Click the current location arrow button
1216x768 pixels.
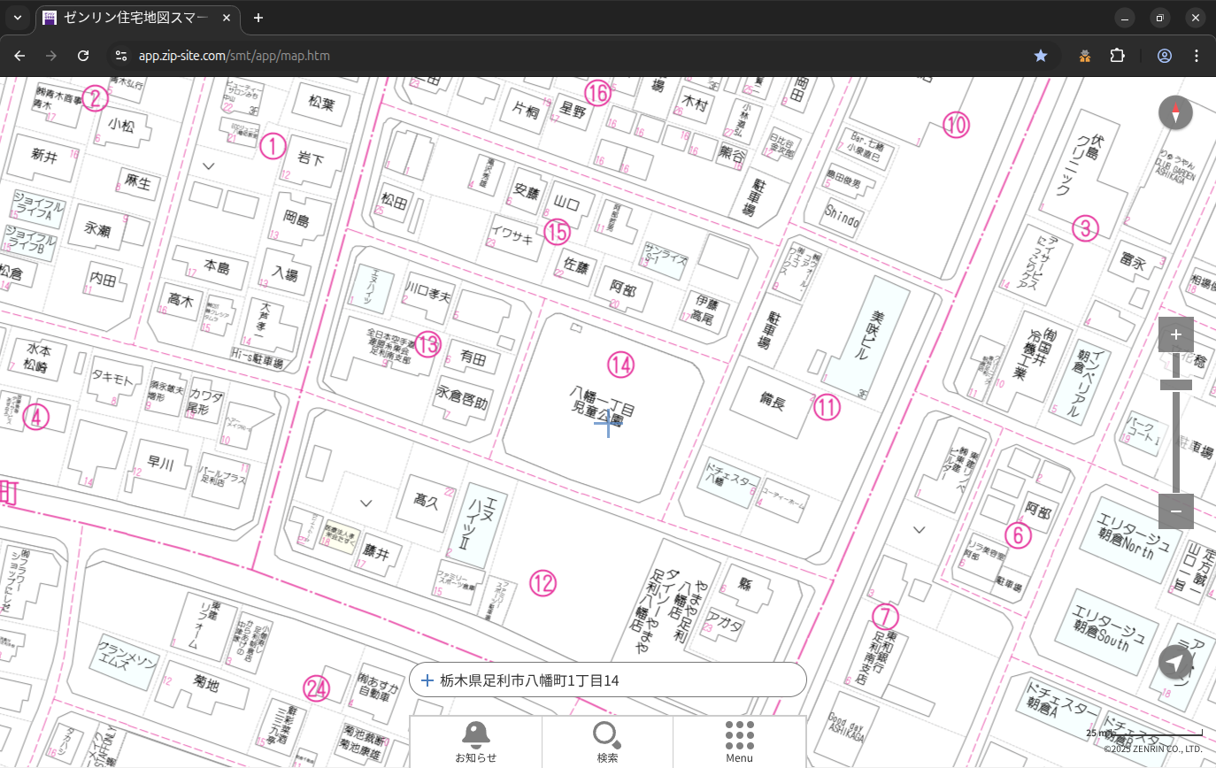[x=1175, y=662]
